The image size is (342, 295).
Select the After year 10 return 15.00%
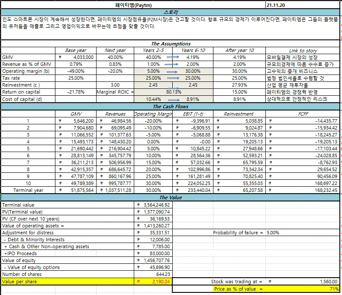[x=239, y=92]
